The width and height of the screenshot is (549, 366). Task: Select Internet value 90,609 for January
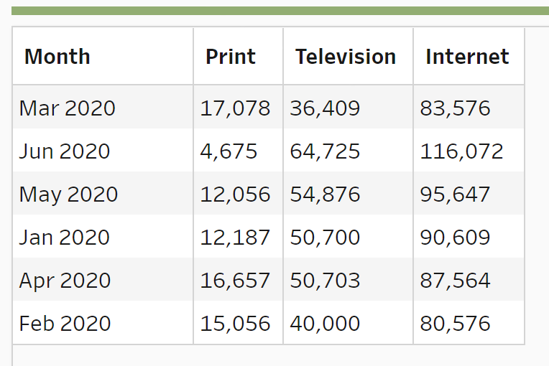456,238
